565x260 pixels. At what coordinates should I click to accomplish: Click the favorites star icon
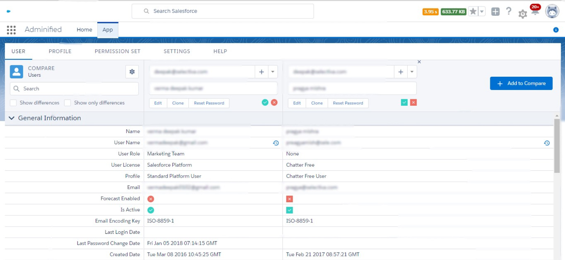click(473, 12)
